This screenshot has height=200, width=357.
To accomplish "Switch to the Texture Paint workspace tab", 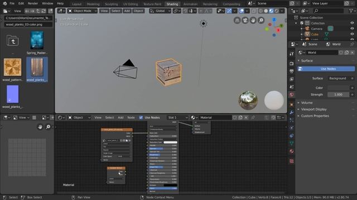I will pyautogui.click(x=152, y=4).
